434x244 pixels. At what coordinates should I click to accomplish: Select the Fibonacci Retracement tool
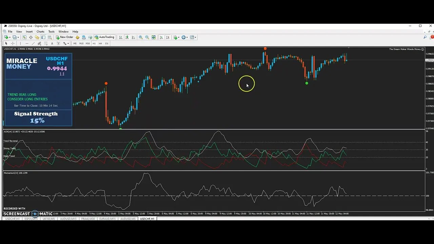click(46, 43)
